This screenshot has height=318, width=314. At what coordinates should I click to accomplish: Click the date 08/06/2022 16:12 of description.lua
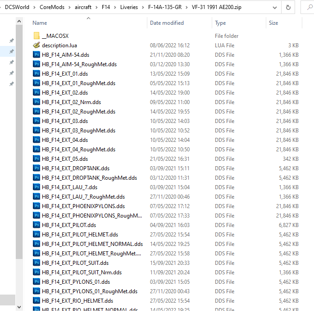point(170,45)
